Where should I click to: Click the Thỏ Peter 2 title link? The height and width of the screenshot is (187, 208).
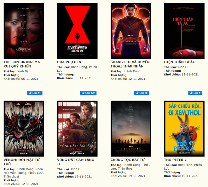175,160
